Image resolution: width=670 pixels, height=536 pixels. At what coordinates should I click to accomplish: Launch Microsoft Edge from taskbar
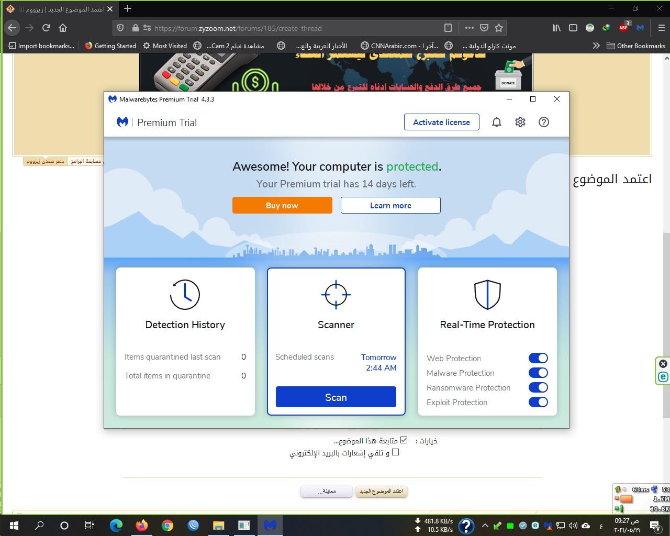click(116, 525)
